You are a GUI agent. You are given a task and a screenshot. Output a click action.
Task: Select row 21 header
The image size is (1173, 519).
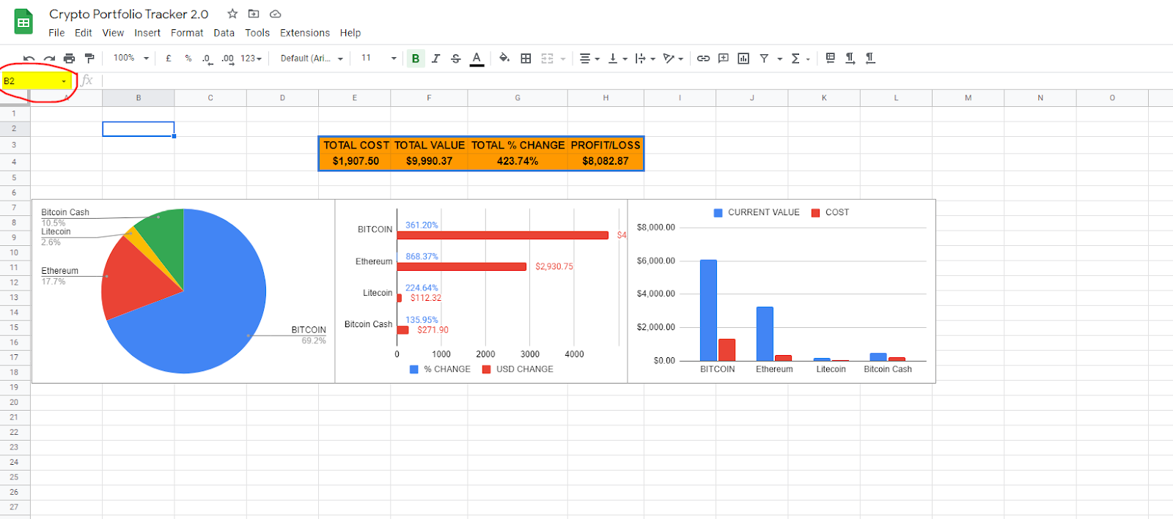coord(14,417)
